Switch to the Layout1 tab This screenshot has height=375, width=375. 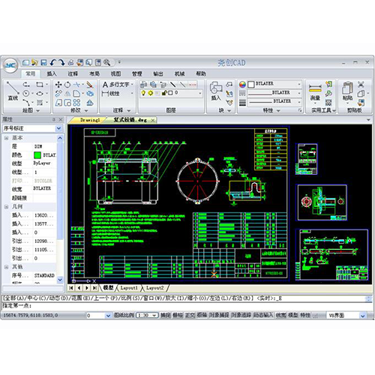tap(129, 288)
